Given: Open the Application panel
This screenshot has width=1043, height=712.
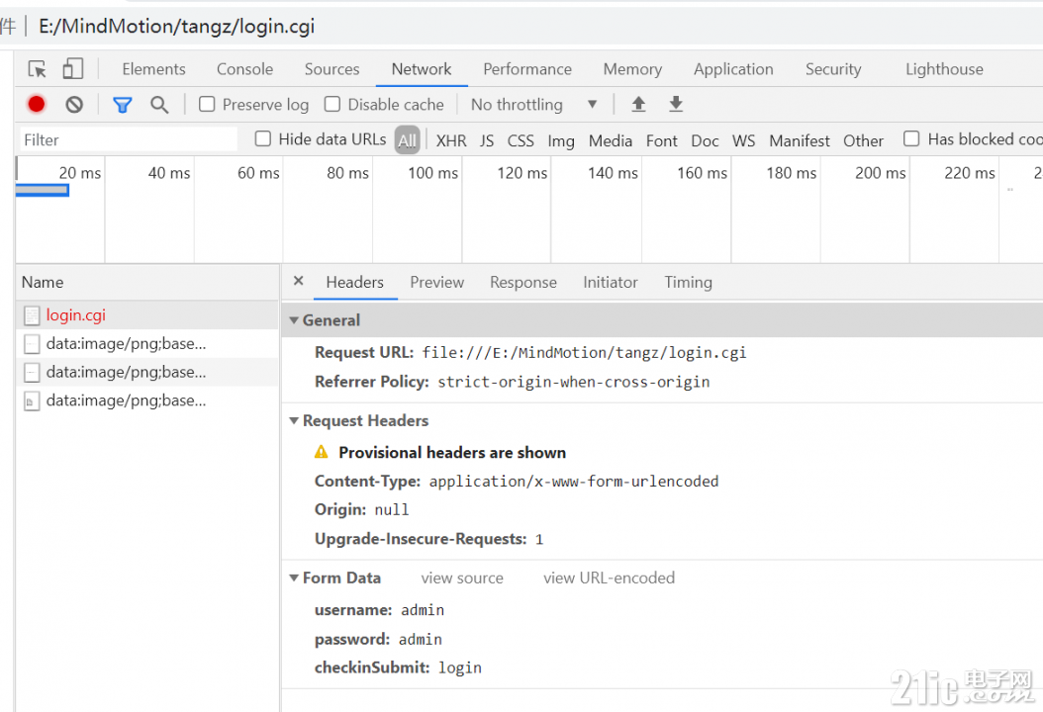Looking at the screenshot, I should pyautogui.click(x=733, y=69).
